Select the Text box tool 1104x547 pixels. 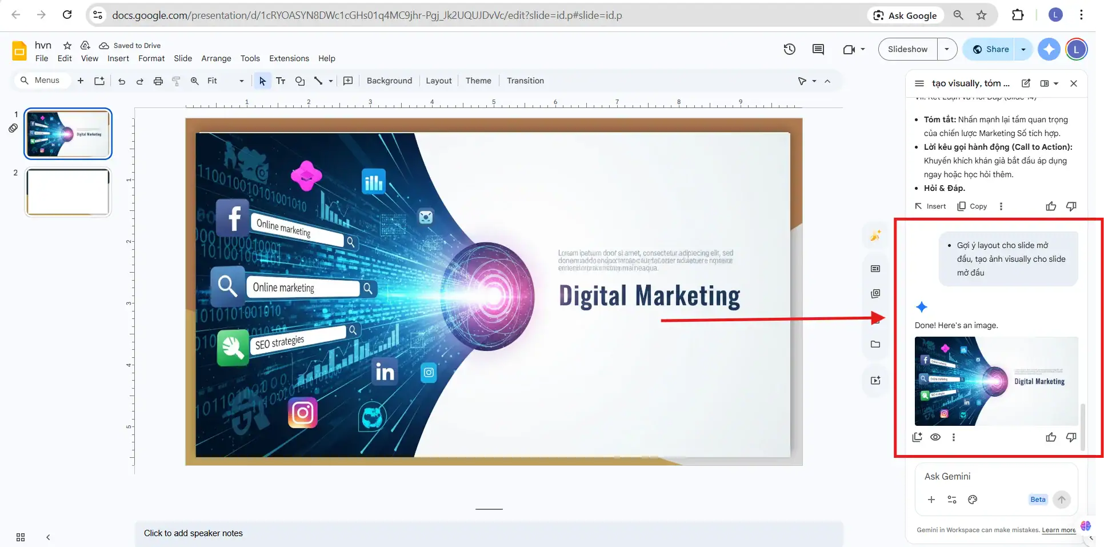pyautogui.click(x=281, y=81)
